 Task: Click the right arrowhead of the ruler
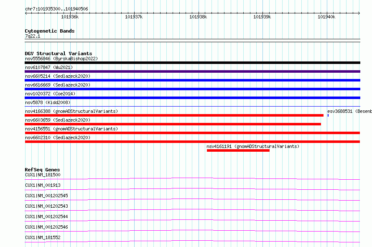359,13
